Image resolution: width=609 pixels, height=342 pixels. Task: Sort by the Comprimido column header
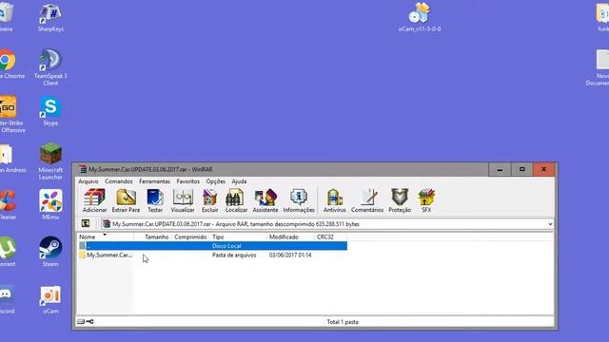click(190, 237)
